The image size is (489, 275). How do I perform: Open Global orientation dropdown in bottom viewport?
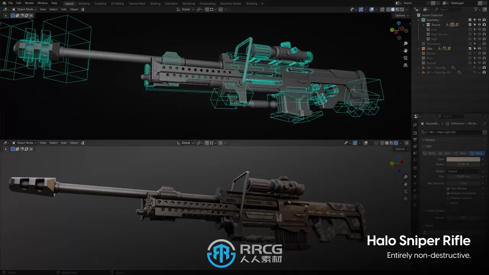pyautogui.click(x=185, y=143)
